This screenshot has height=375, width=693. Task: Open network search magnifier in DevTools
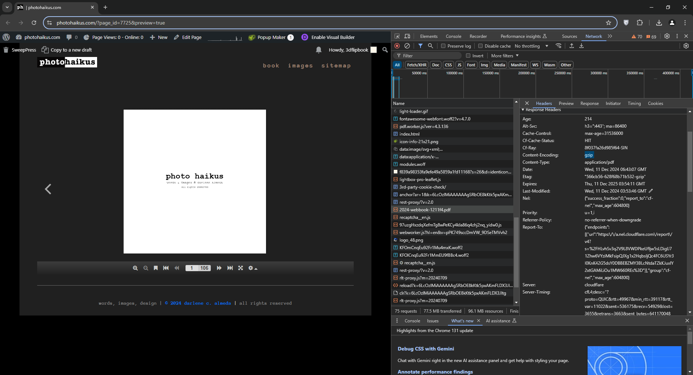point(430,46)
